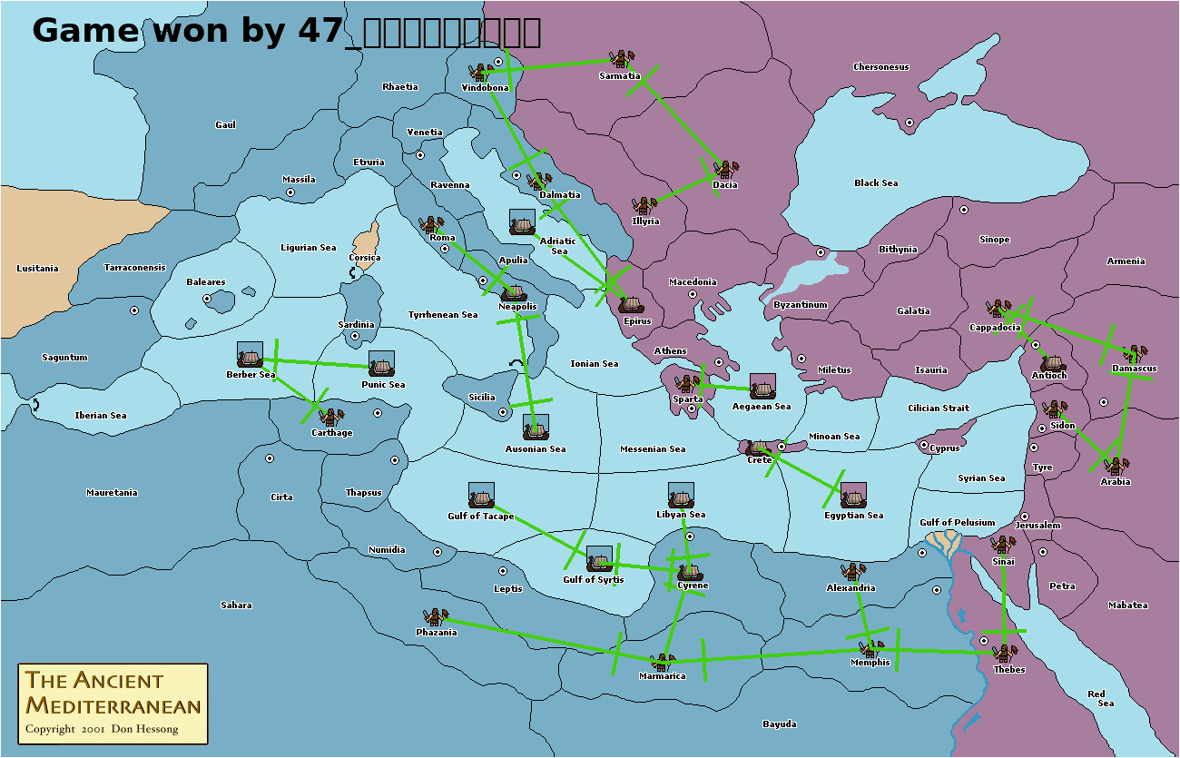
Task: Click the fleet in Egyptian Sea
Action: coord(853,496)
